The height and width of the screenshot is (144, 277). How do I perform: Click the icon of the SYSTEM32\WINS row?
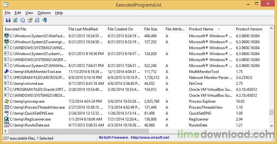click(x=7, y=48)
